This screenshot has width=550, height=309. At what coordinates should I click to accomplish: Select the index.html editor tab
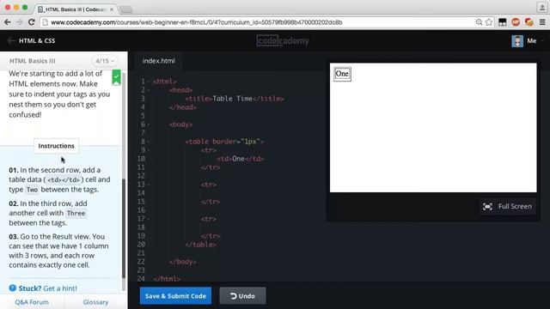click(158, 61)
